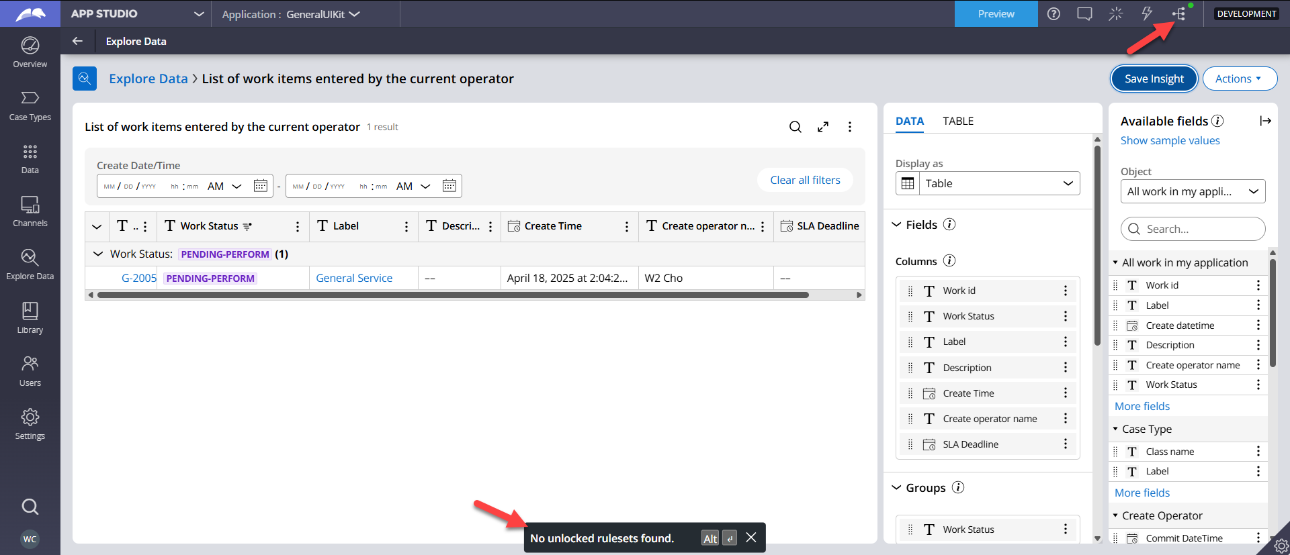The width and height of the screenshot is (1290, 555).
Task: Open the start date calendar picker
Action: [260, 186]
